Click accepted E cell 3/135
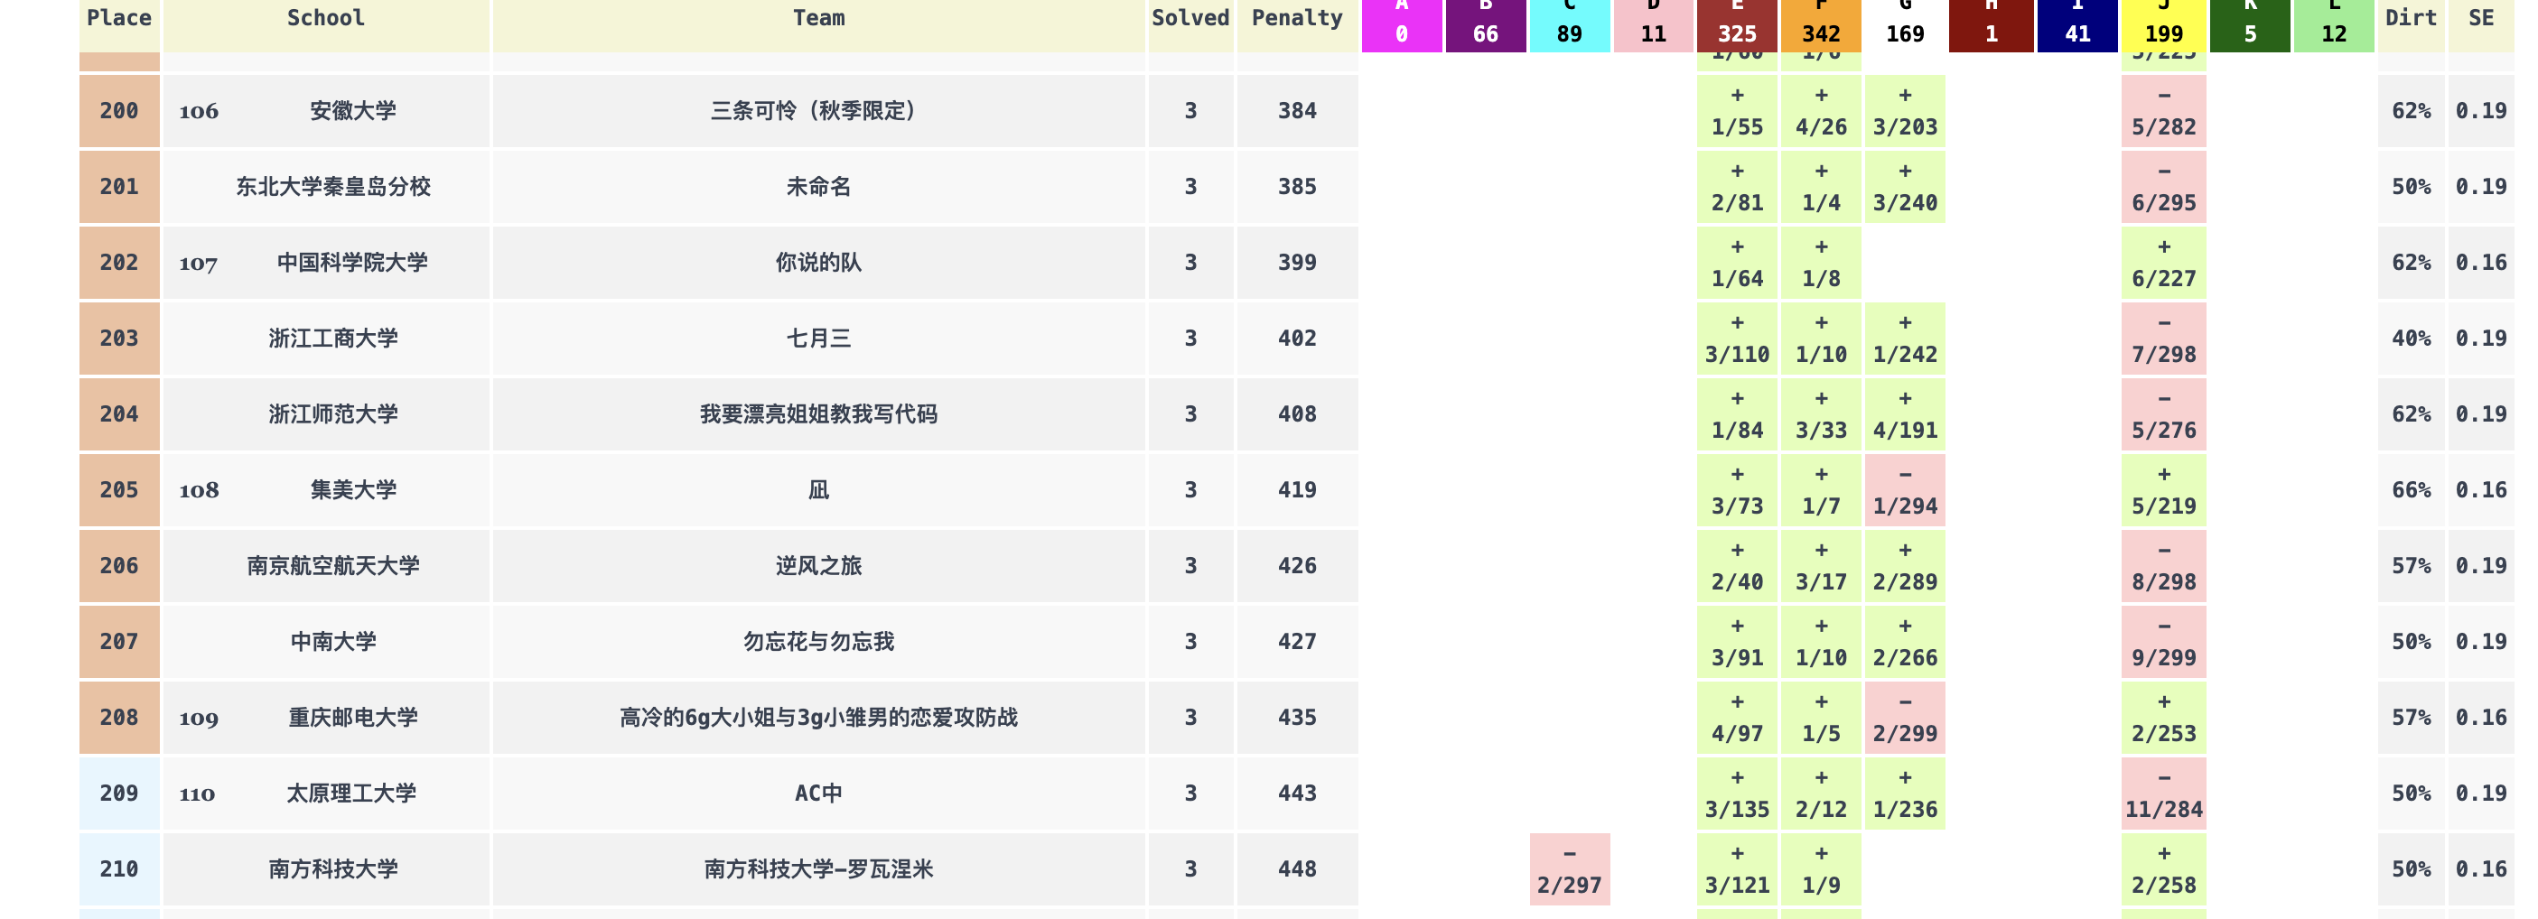The width and height of the screenshot is (2538, 919). click(1737, 794)
